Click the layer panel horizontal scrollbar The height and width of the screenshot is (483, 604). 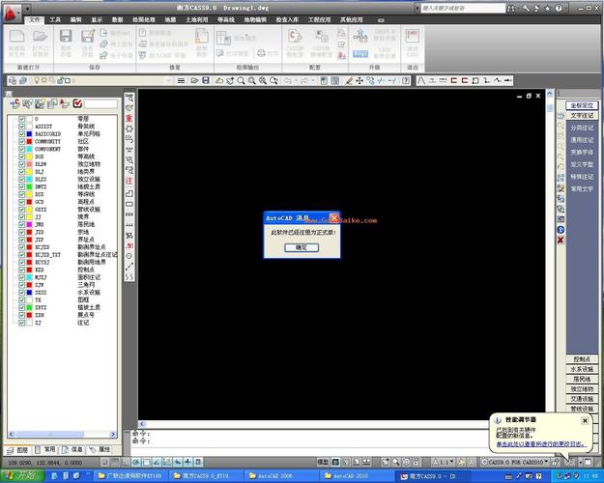[62, 434]
